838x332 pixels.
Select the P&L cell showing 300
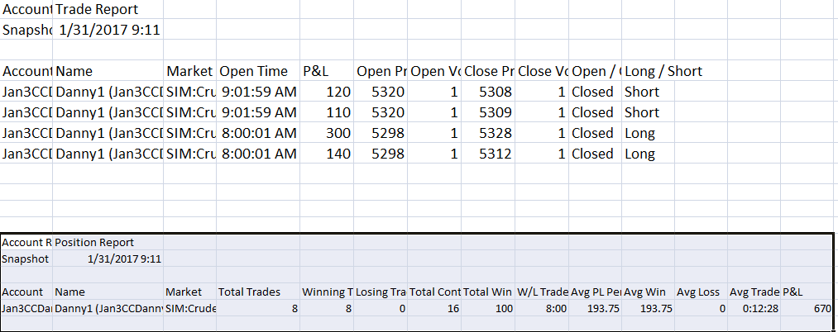tap(326, 133)
